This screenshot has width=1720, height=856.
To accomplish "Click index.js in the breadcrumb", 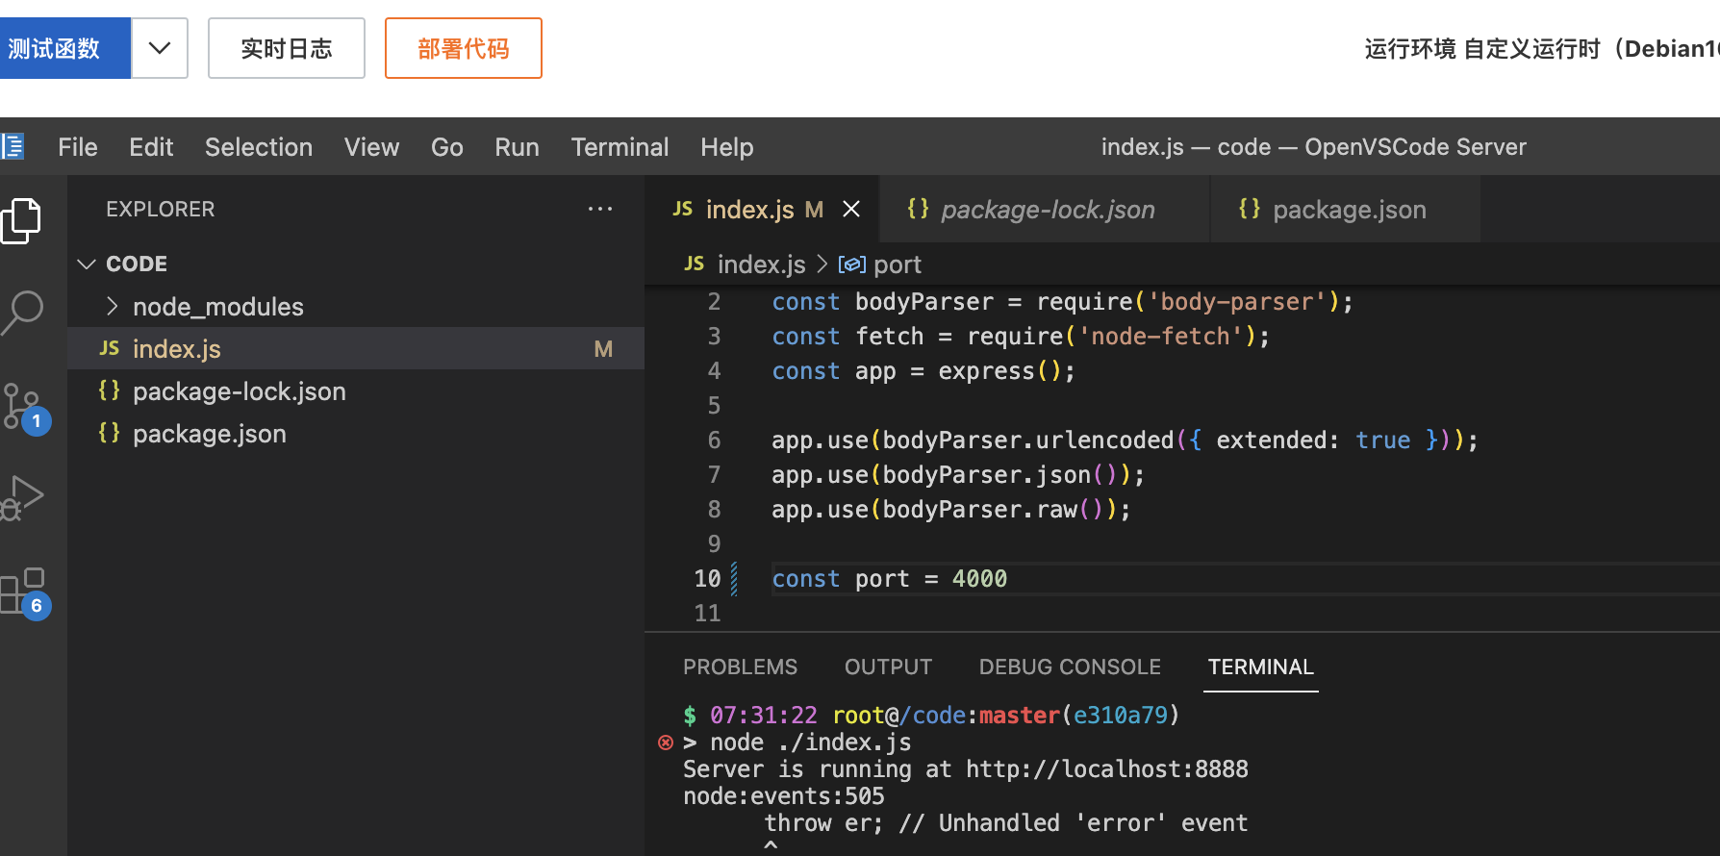I will [761, 264].
